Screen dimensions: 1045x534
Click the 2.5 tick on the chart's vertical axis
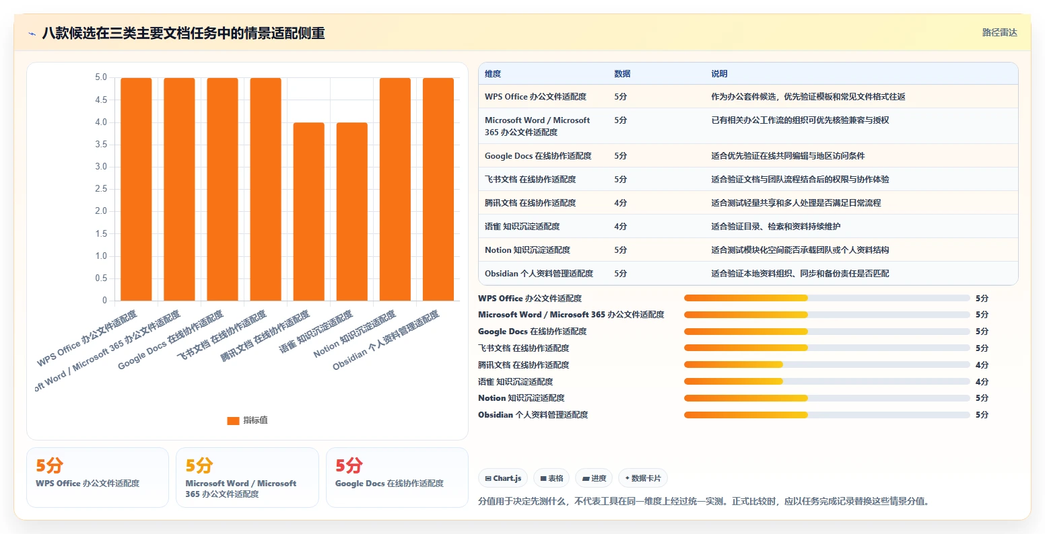pyautogui.click(x=101, y=189)
